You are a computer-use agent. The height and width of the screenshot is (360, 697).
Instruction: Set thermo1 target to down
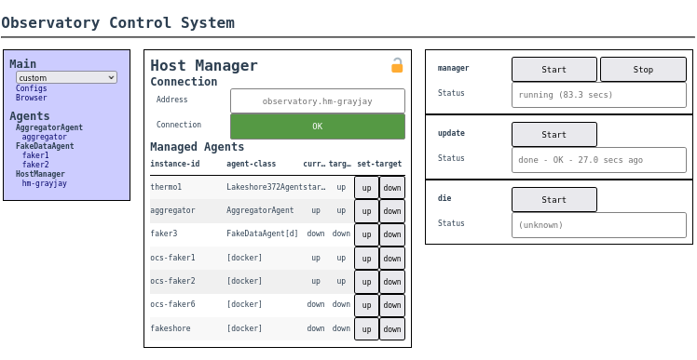(x=392, y=188)
